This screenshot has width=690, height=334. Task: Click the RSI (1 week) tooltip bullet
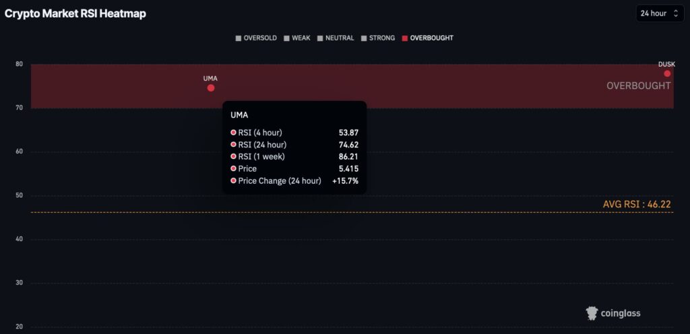(x=234, y=156)
